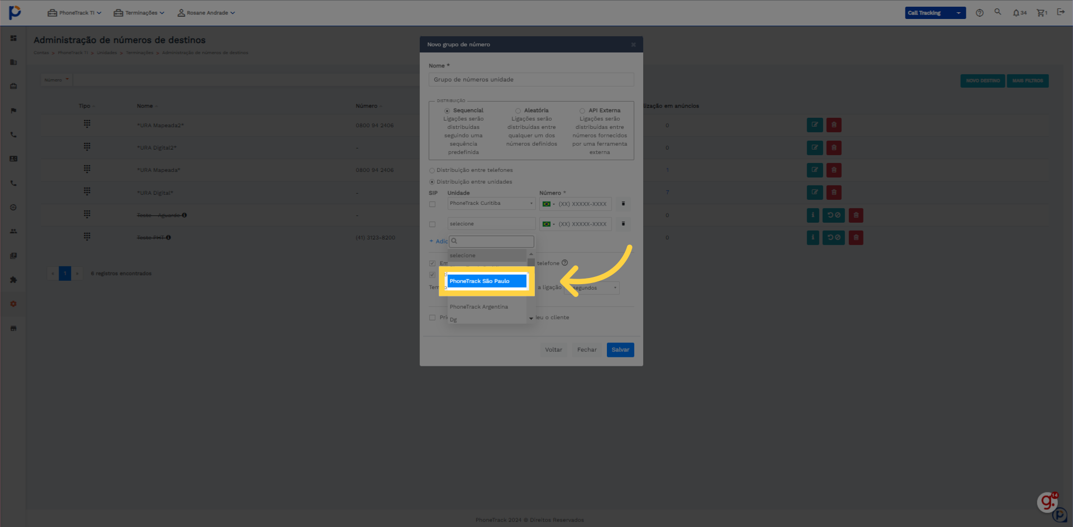Screen dimensions: 1073x527
Task: Sort table by Tipo column
Action: [x=87, y=106]
